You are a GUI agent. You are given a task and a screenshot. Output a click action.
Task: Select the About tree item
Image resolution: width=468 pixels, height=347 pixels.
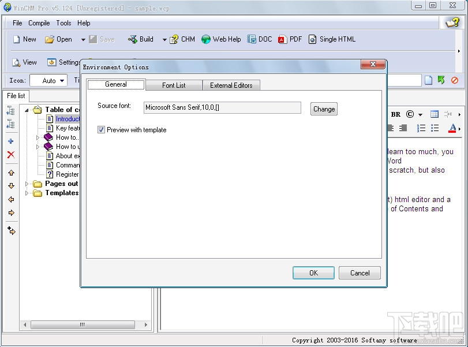pos(68,156)
